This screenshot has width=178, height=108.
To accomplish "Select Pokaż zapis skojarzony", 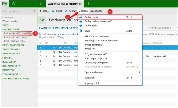I will (110, 59).
